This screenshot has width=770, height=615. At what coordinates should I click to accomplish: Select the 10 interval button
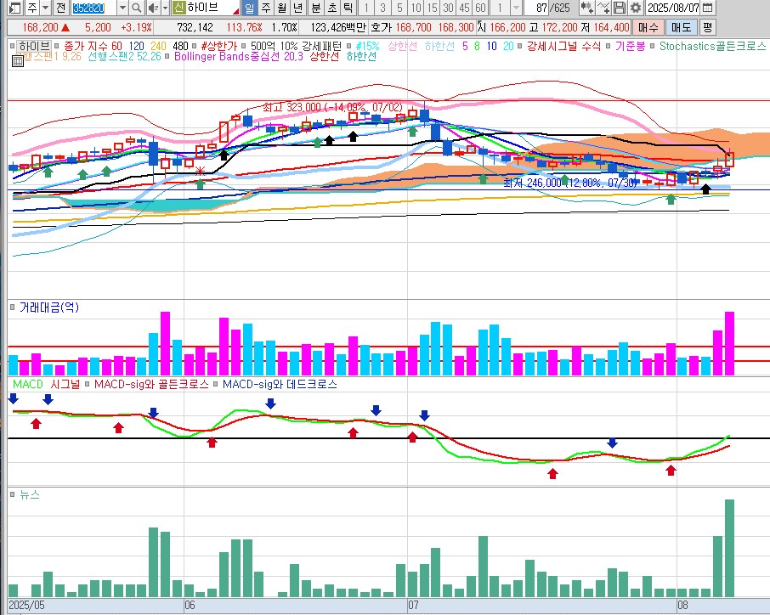tap(416, 8)
